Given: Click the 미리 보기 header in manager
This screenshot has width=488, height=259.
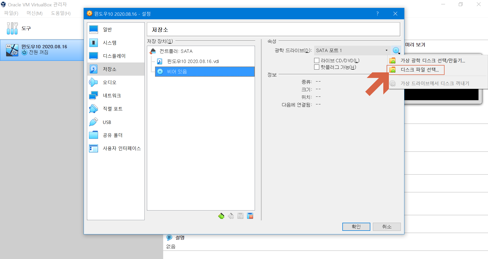Looking at the screenshot, I should coord(415,45).
